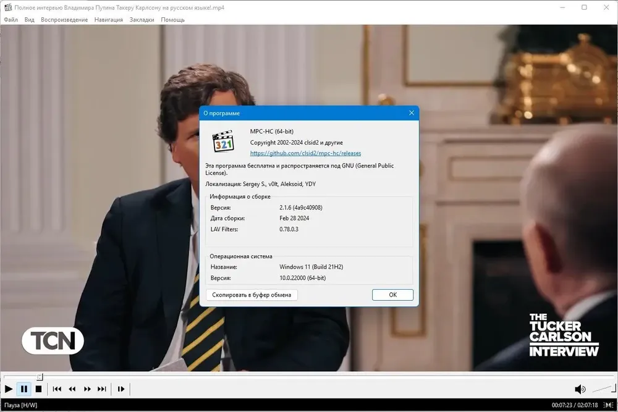Stop the video playback

[38, 389]
